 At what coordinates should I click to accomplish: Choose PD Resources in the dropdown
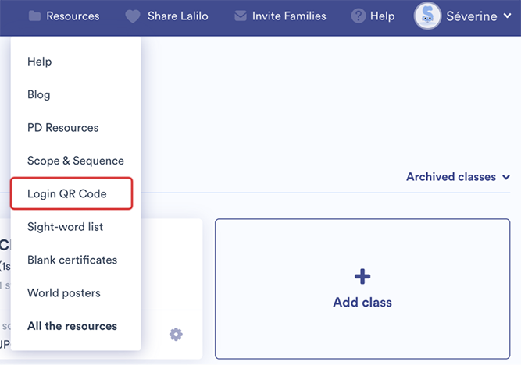click(63, 127)
